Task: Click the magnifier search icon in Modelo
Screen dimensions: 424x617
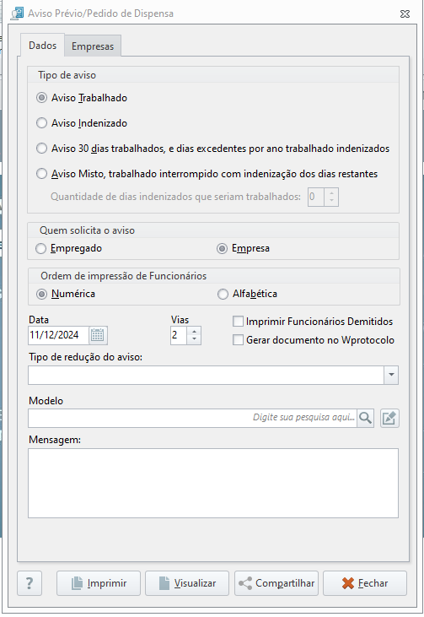Action: [x=366, y=418]
